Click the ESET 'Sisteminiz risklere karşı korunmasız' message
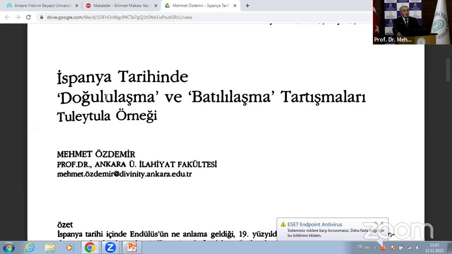Image resolution: width=452 pixels, height=254 pixels. point(335,233)
